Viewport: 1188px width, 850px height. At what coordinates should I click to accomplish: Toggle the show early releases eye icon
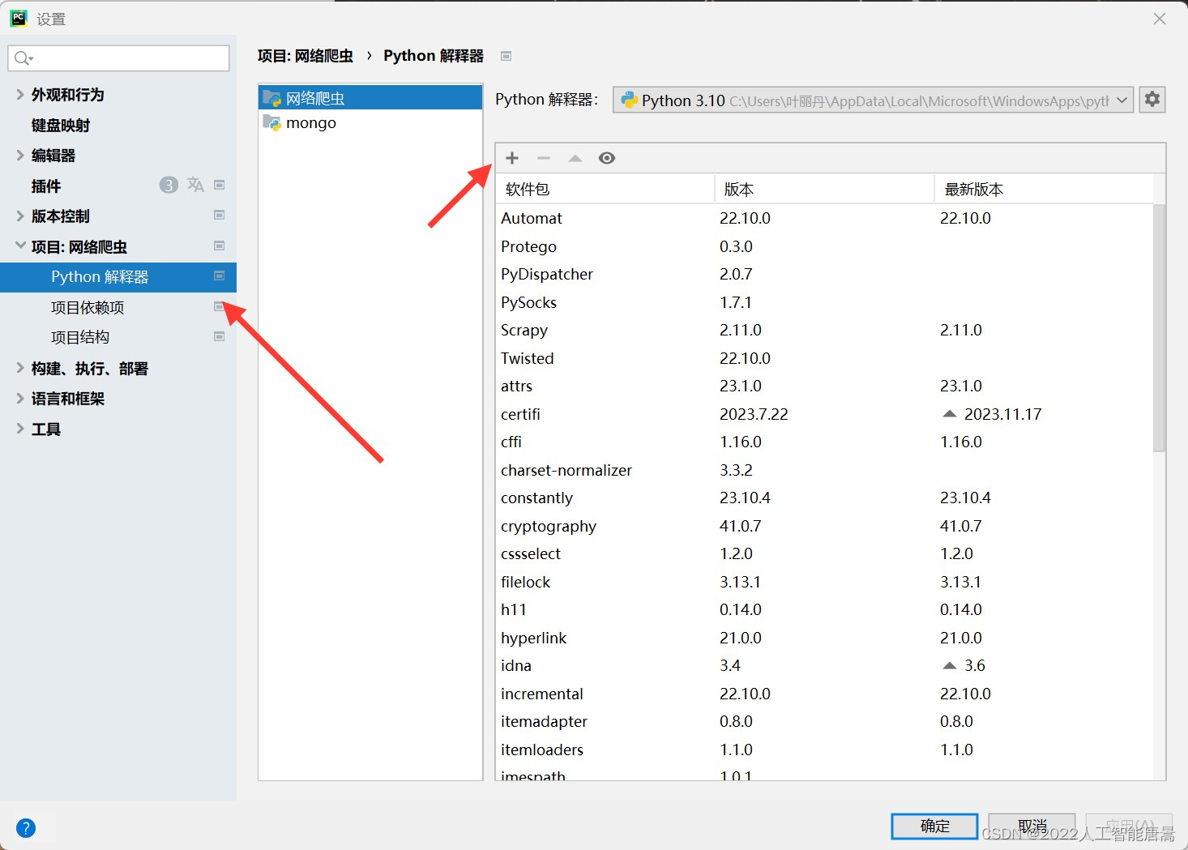(x=607, y=158)
